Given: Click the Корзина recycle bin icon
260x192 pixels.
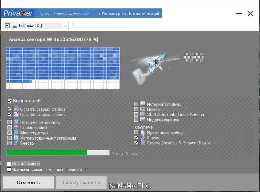Looking at the screenshot, I should [143, 138].
